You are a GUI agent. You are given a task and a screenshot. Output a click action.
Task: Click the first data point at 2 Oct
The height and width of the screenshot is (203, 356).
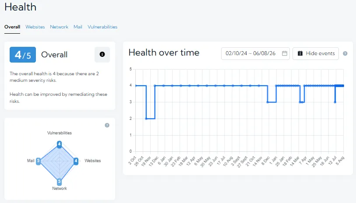(x=136, y=86)
